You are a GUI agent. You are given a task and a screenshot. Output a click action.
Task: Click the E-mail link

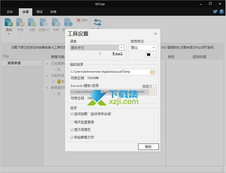coord(118,53)
